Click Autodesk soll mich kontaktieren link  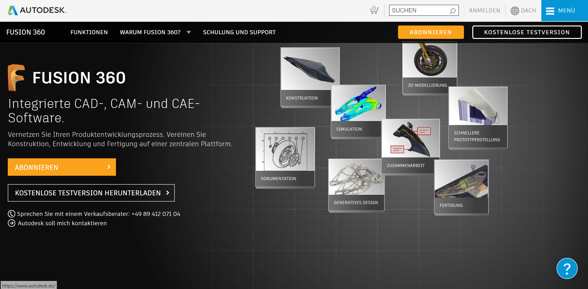[62, 223]
